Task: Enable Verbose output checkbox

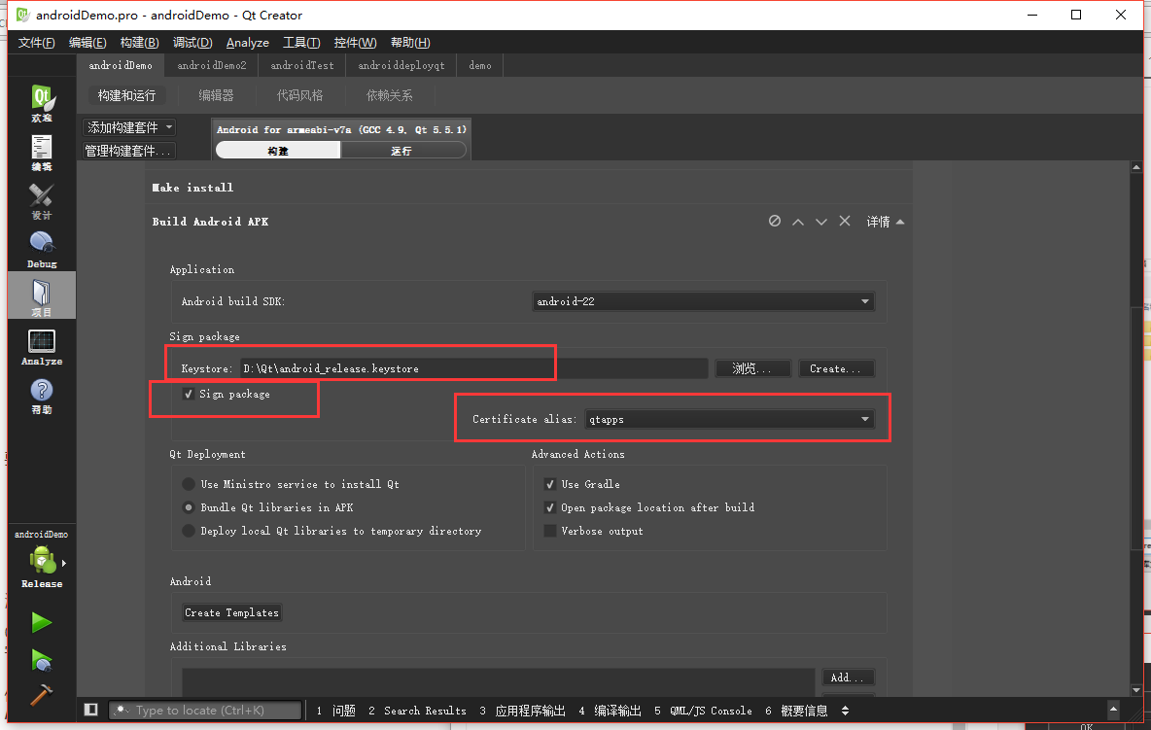Action: (549, 531)
